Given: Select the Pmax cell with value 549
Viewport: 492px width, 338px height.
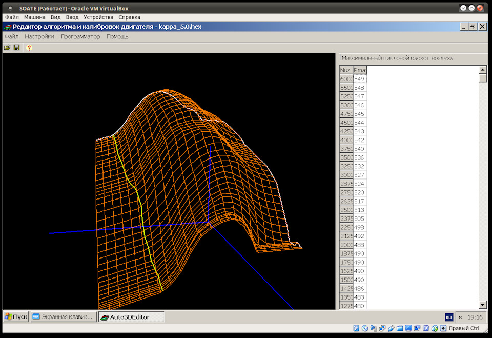Looking at the screenshot, I should point(360,79).
